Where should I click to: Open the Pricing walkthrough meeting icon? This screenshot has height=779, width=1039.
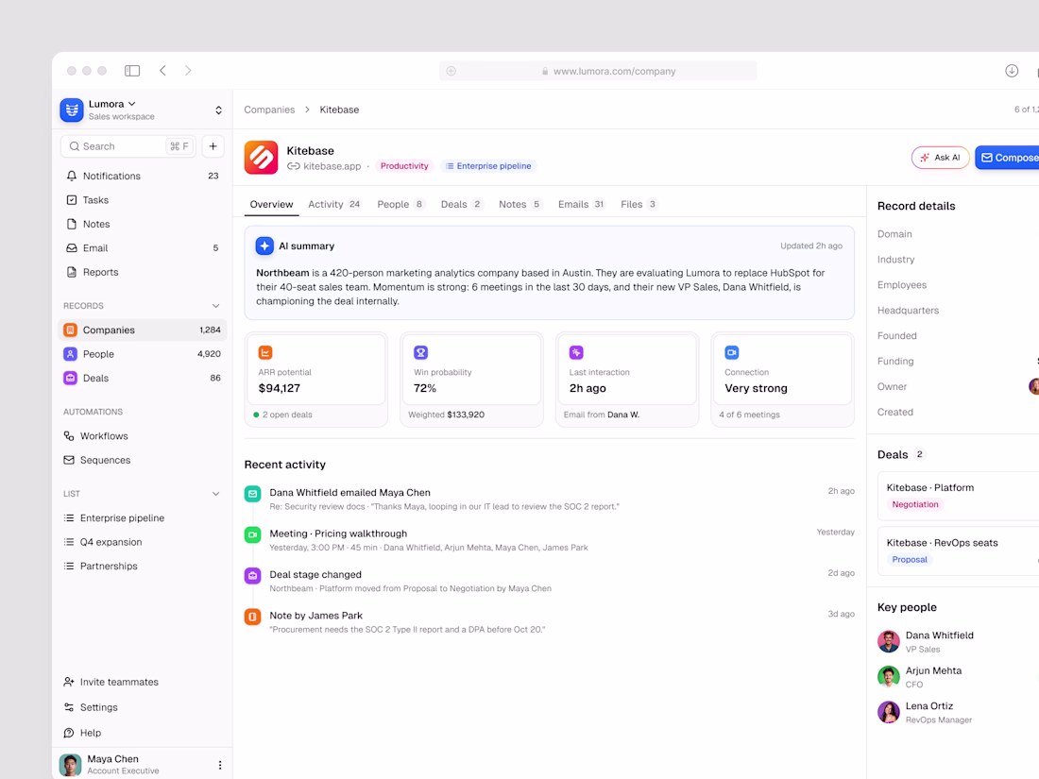[x=252, y=534]
